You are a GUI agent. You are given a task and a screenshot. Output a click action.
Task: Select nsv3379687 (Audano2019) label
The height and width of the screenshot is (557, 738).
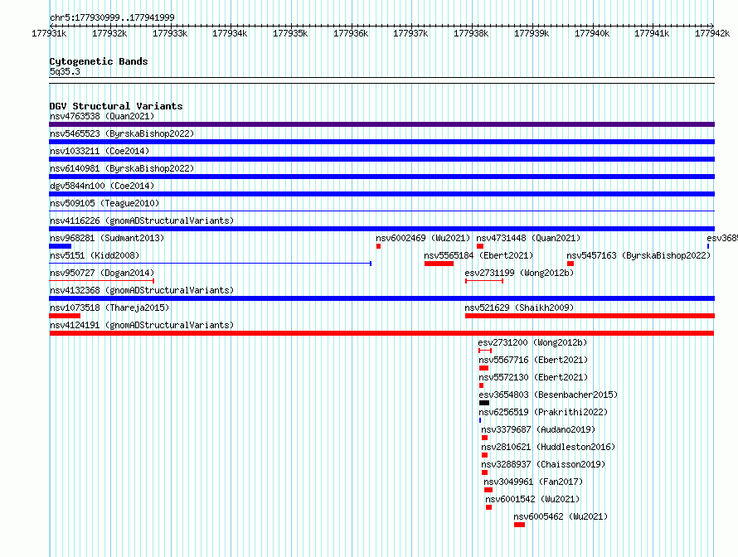pyautogui.click(x=538, y=429)
